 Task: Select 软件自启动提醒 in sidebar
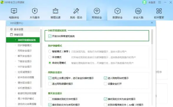26,77
